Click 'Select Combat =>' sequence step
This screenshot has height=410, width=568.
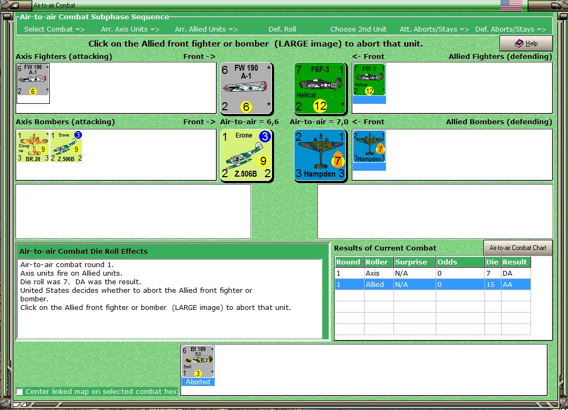pyautogui.click(x=54, y=29)
